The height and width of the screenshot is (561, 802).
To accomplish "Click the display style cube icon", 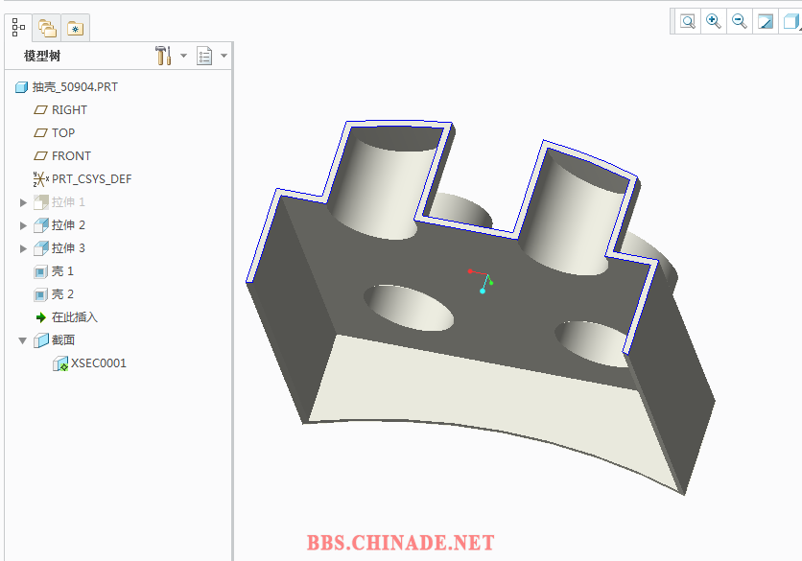I will tap(791, 21).
